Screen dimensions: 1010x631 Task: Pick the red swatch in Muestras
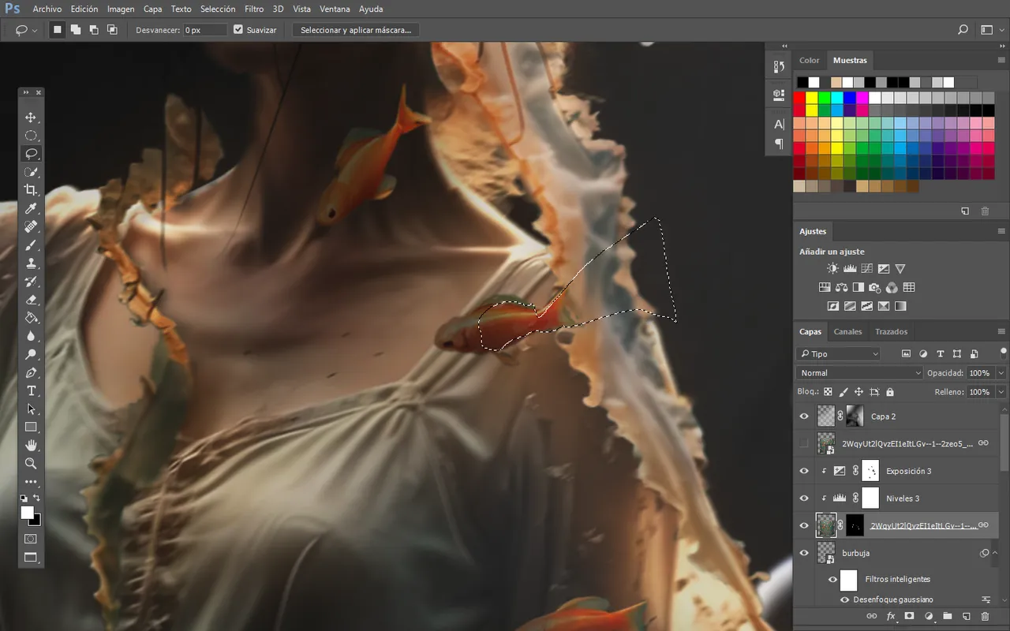[x=799, y=98]
